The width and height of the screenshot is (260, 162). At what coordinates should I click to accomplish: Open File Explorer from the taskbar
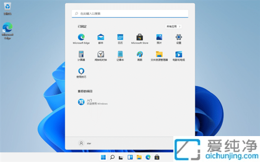click(x=139, y=157)
